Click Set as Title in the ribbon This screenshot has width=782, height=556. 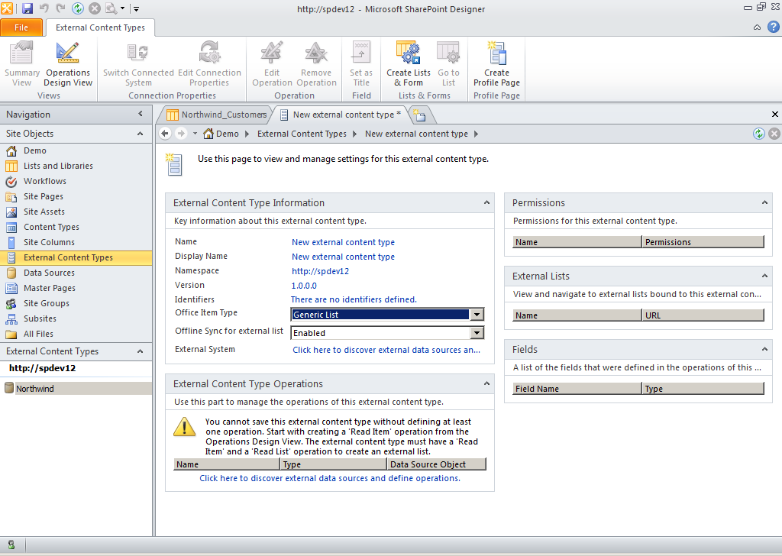coord(361,64)
